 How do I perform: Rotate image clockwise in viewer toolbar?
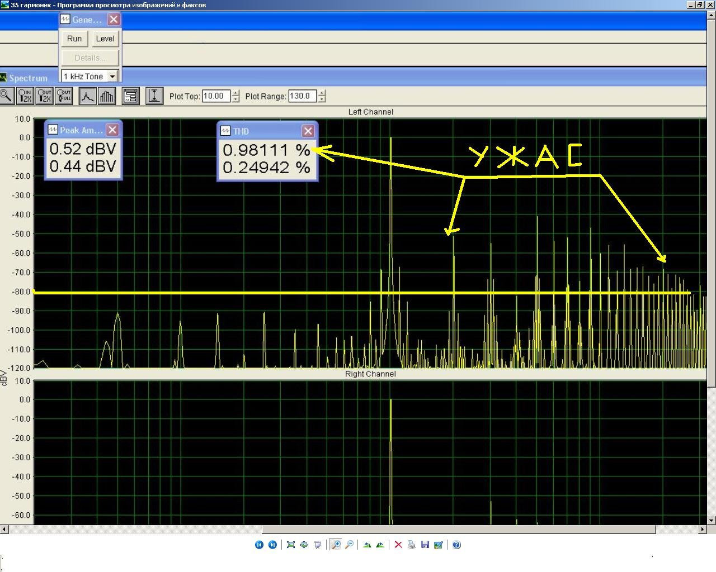367,545
